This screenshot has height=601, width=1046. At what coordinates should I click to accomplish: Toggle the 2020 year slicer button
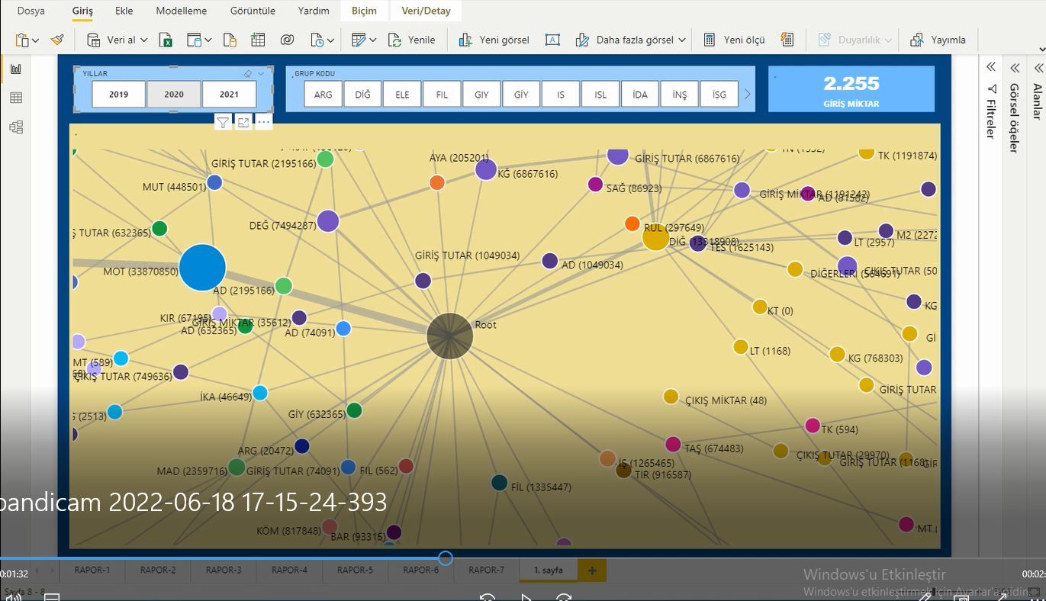(174, 95)
